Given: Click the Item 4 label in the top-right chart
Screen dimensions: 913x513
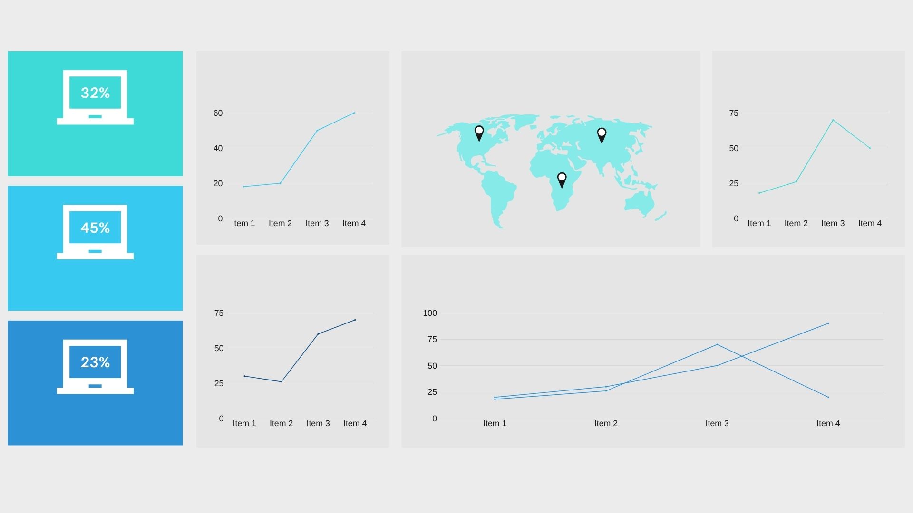Looking at the screenshot, I should 870,223.
